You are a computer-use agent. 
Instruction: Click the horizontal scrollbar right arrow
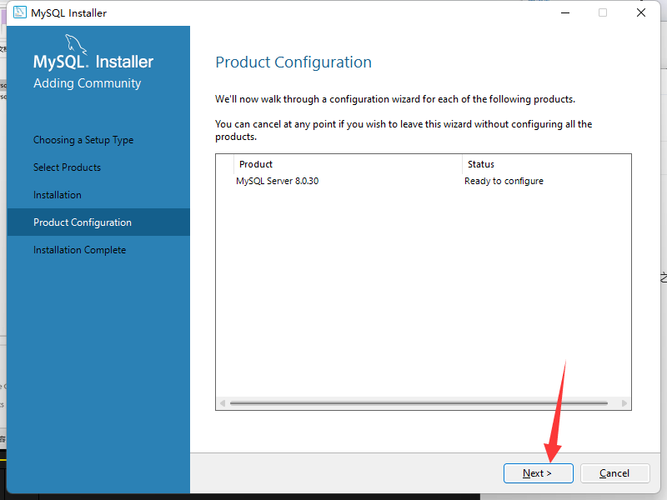(624, 403)
